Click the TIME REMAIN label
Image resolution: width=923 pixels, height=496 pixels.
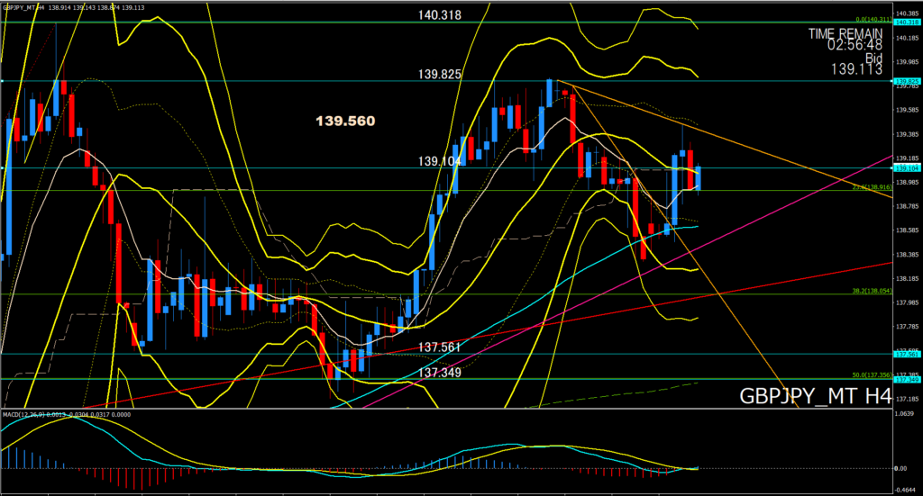pyautogui.click(x=845, y=33)
